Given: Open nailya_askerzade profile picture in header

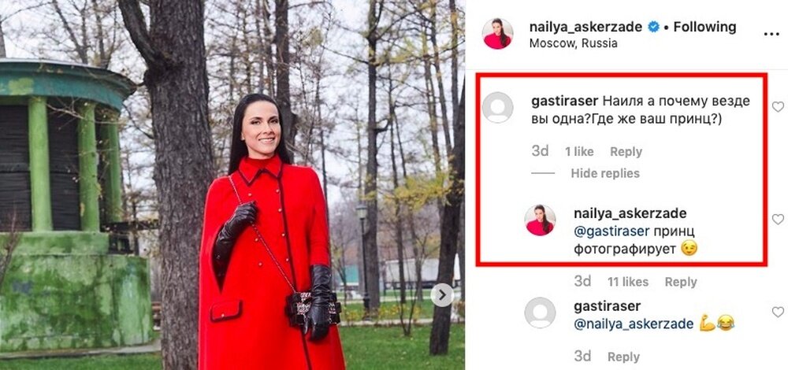Looking at the screenshot, I should click(x=497, y=34).
